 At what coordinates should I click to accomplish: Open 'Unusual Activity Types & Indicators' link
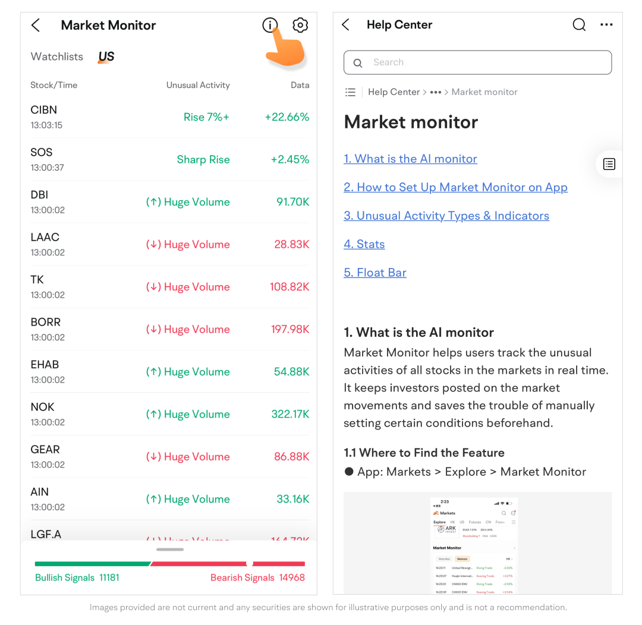[x=446, y=216]
